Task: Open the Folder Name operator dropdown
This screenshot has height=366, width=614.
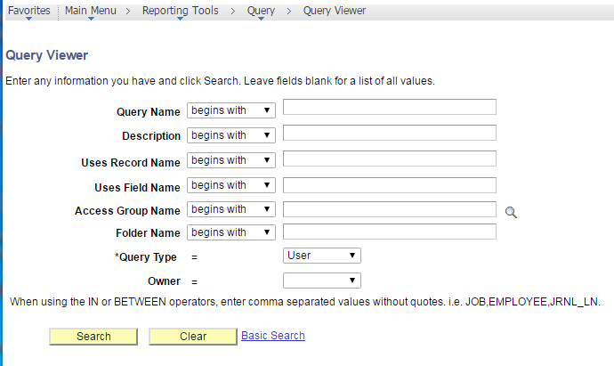Action: point(231,232)
